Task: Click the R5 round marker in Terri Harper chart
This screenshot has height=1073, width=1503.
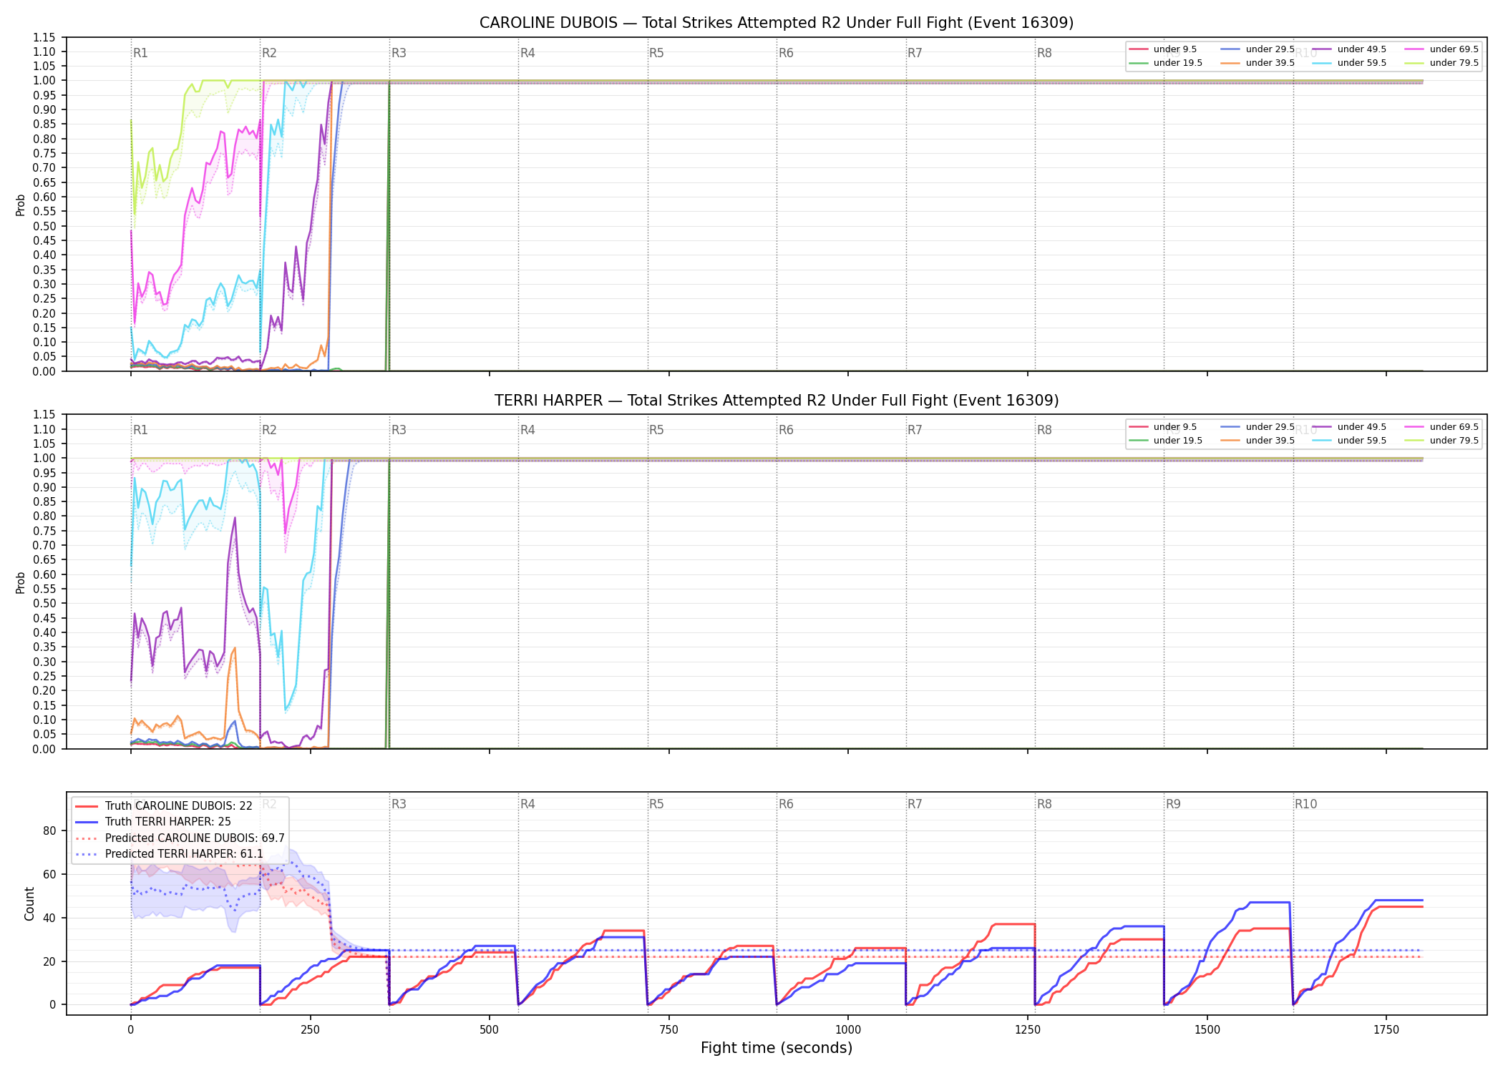Action: [x=656, y=430]
